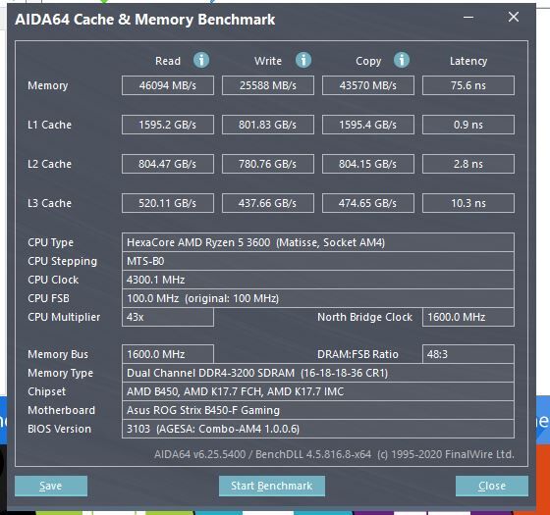
Task: Click L2 Cache Copy value 804.15 GB/s
Action: coord(368,164)
